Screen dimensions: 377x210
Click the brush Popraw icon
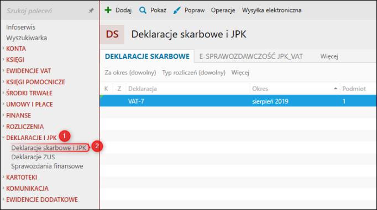(177, 10)
